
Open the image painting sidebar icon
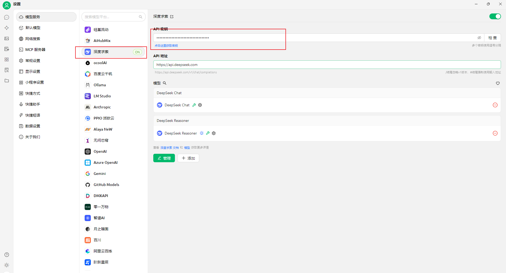[7, 39]
